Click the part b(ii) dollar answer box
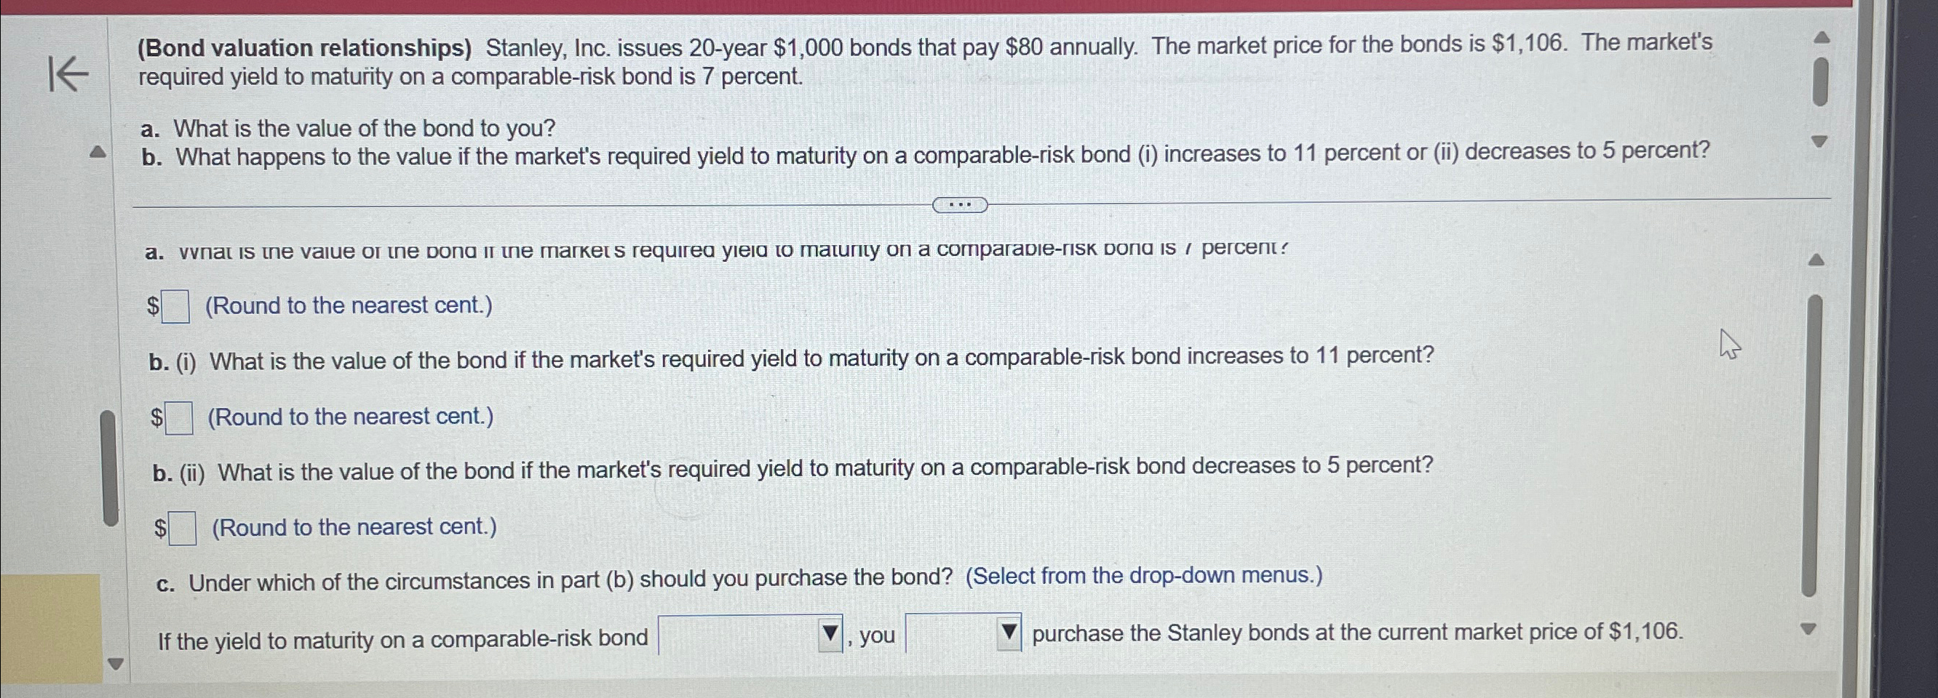Image resolution: width=1938 pixels, height=698 pixels. point(183,528)
